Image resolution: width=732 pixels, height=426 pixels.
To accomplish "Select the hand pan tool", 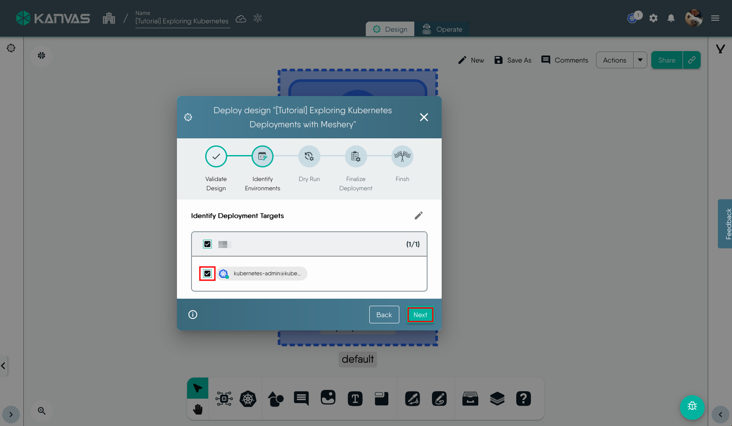I will 198,409.
